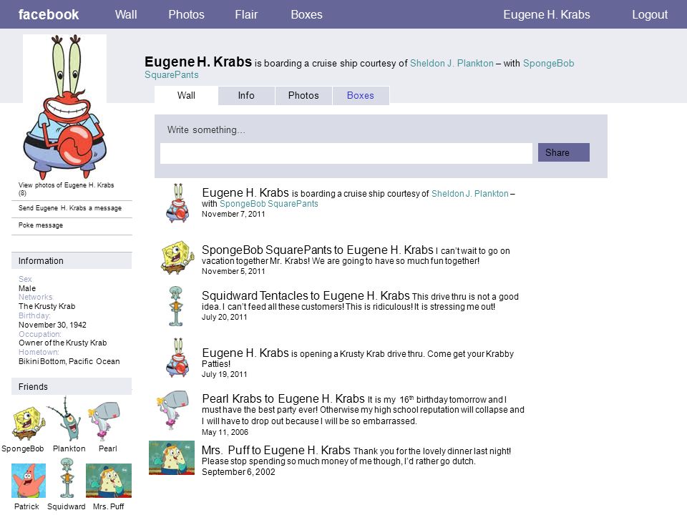687x515 pixels.
Task: Open Flair in the top navigation bar
Action: [x=246, y=14]
